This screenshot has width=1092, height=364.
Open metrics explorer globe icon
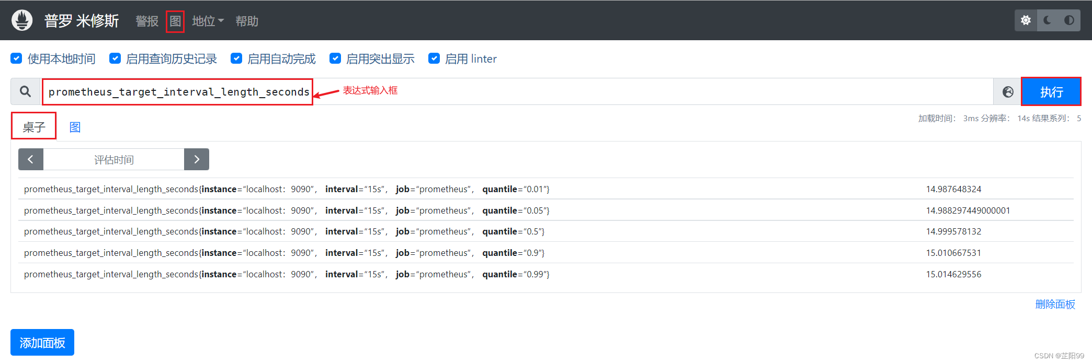pos(1008,92)
